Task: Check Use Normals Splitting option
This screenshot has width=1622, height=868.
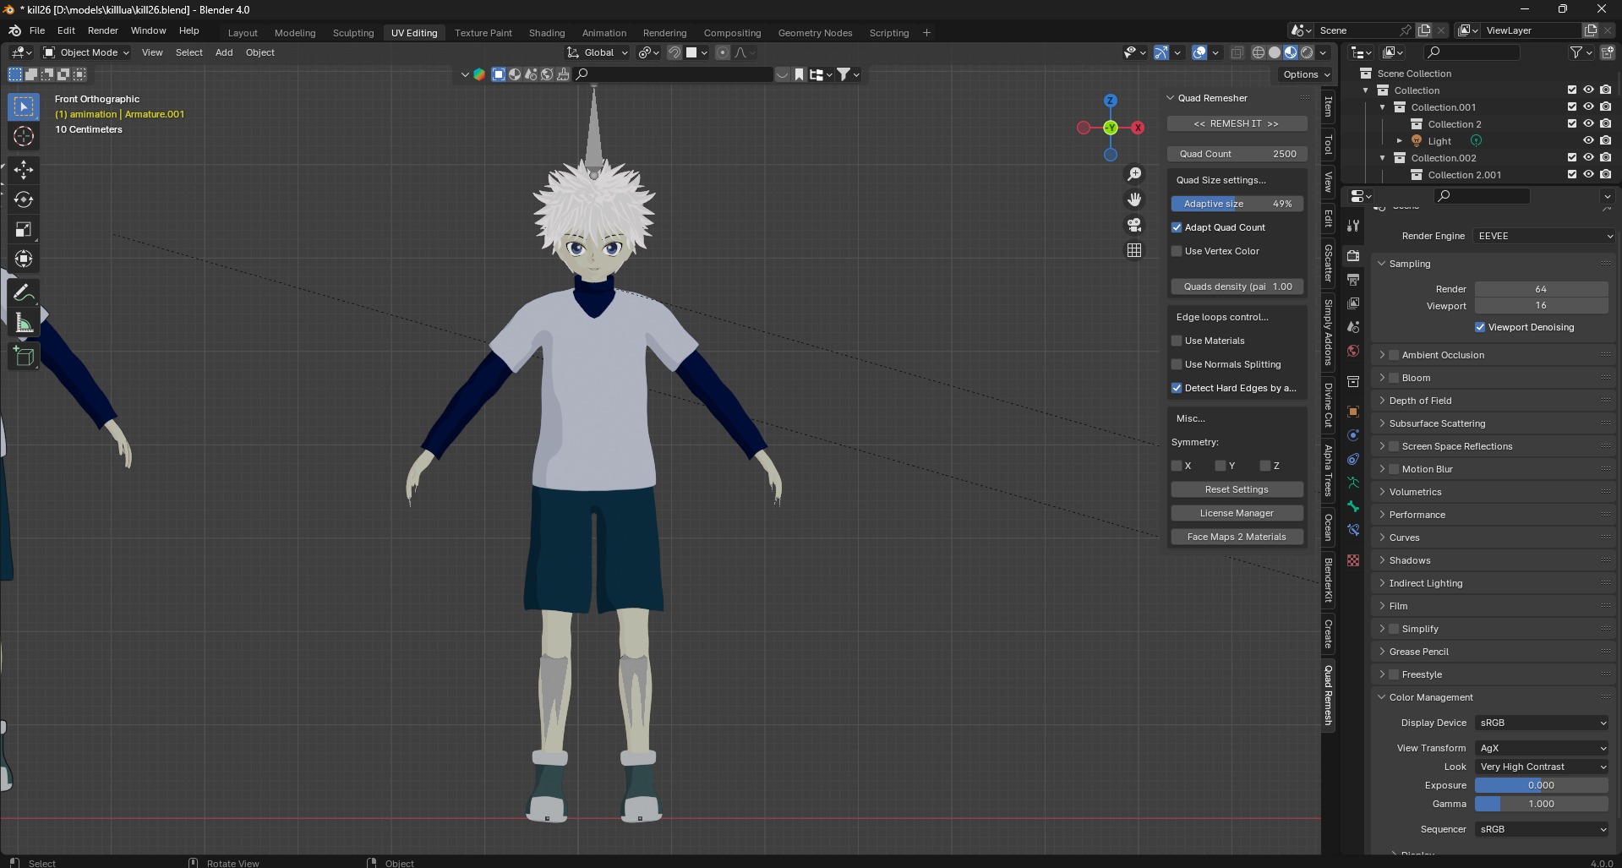Action: click(x=1177, y=364)
